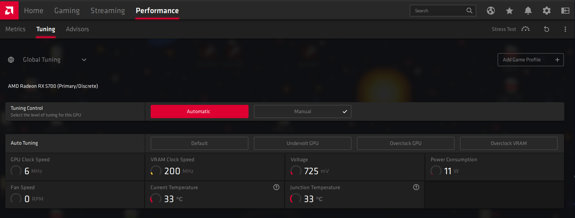
Task: Click the Power Consumption gauge
Action: [x=436, y=171]
